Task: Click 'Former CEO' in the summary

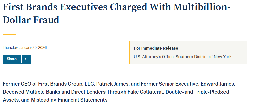Action: pyautogui.click(x=15, y=84)
